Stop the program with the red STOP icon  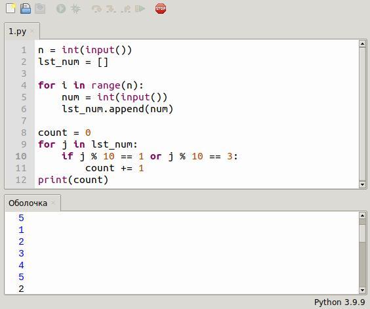point(161,9)
